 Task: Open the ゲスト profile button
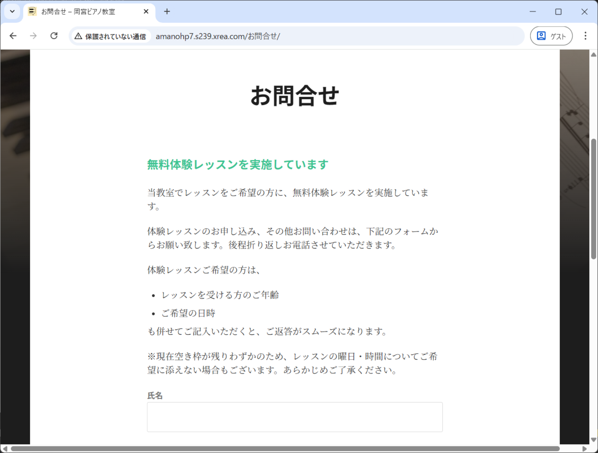[x=551, y=36]
